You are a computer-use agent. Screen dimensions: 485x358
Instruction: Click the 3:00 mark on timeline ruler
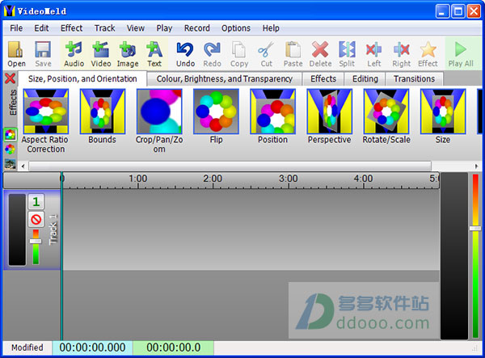[289, 179]
